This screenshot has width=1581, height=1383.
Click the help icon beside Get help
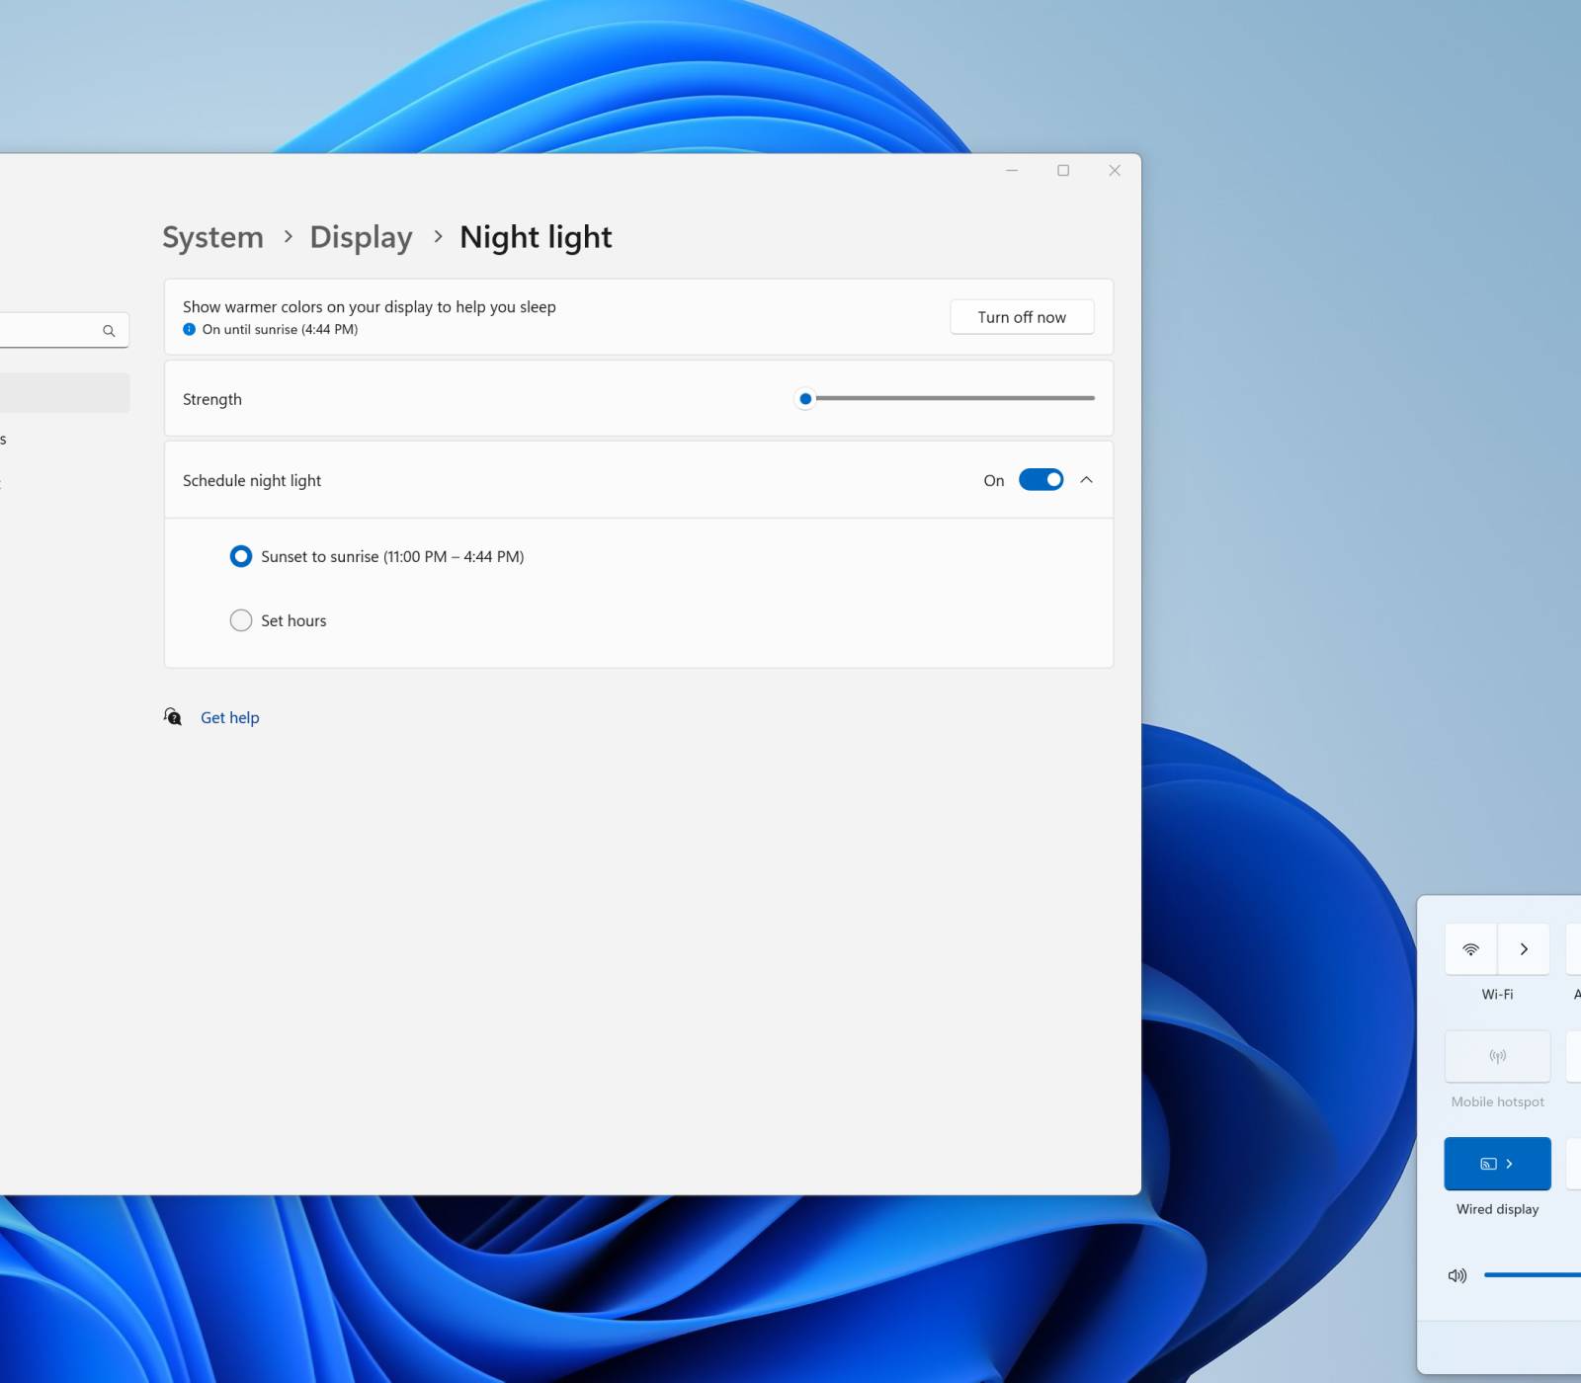coord(173,717)
